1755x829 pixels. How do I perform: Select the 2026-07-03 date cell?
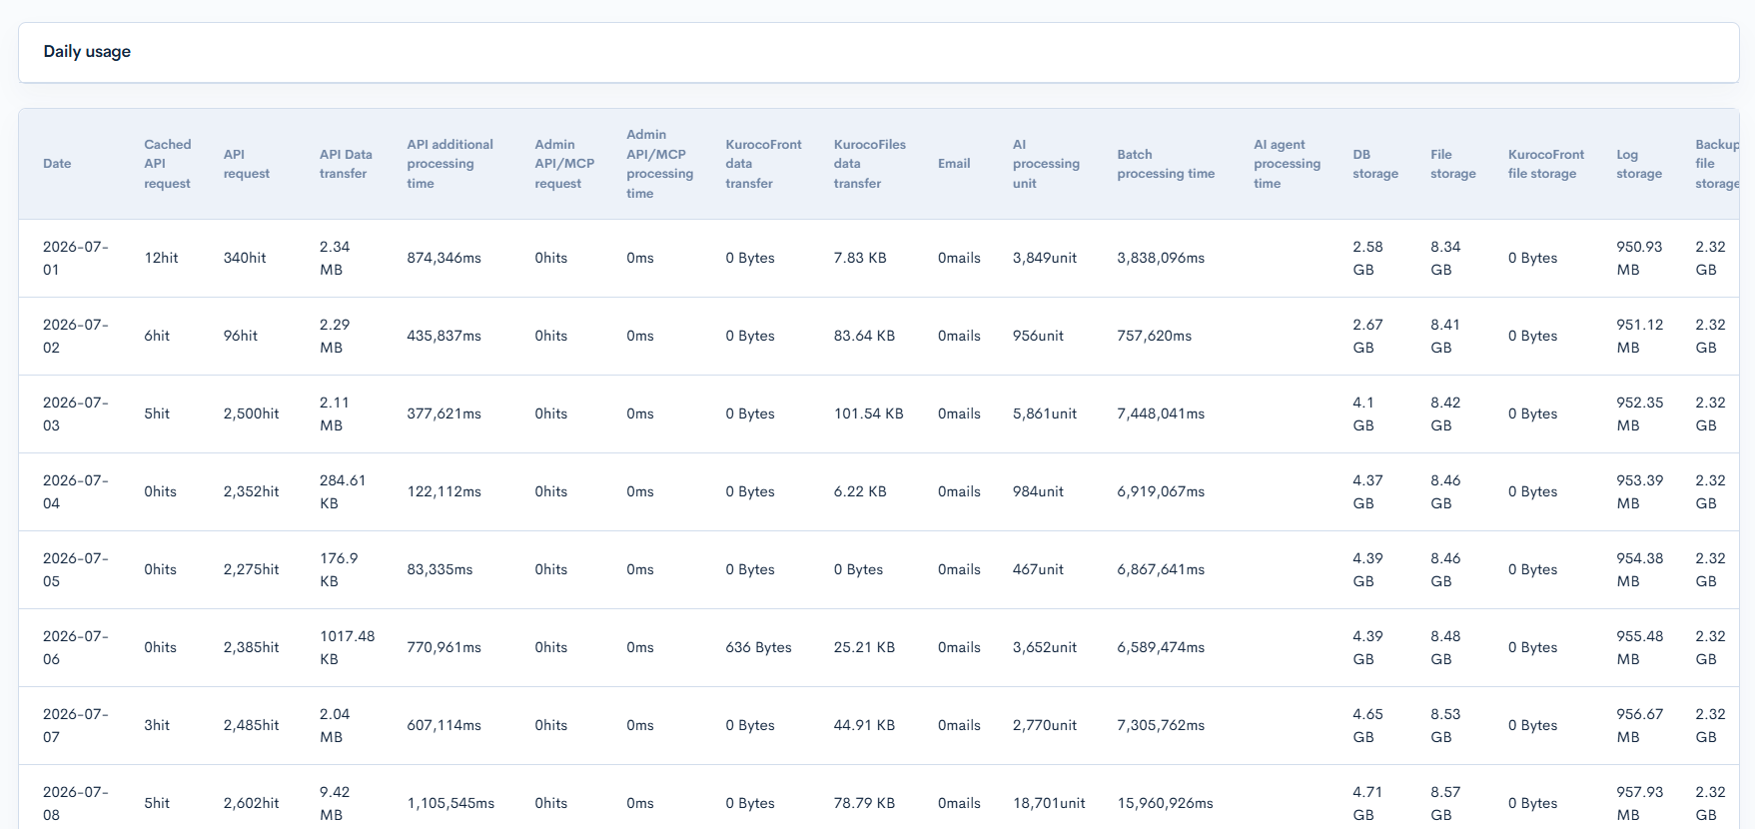[x=75, y=414]
